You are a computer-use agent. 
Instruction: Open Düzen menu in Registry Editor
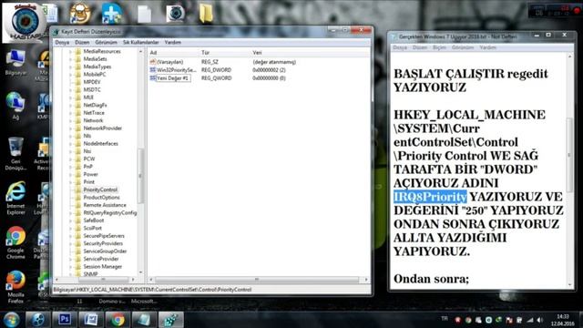[x=82, y=43]
